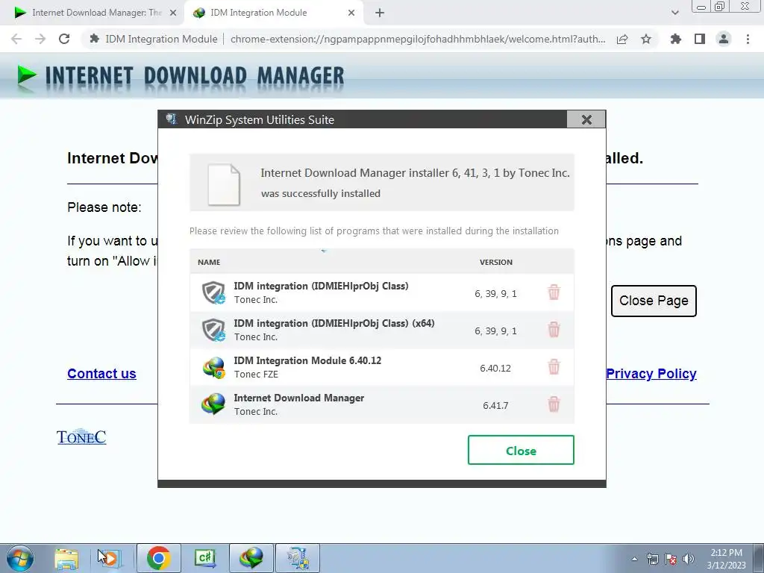Click shield icon of first IDM integration row

pos(213,292)
